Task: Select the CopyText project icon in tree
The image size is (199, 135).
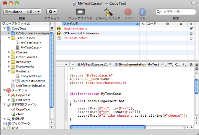Action: pyautogui.click(x=9, y=29)
